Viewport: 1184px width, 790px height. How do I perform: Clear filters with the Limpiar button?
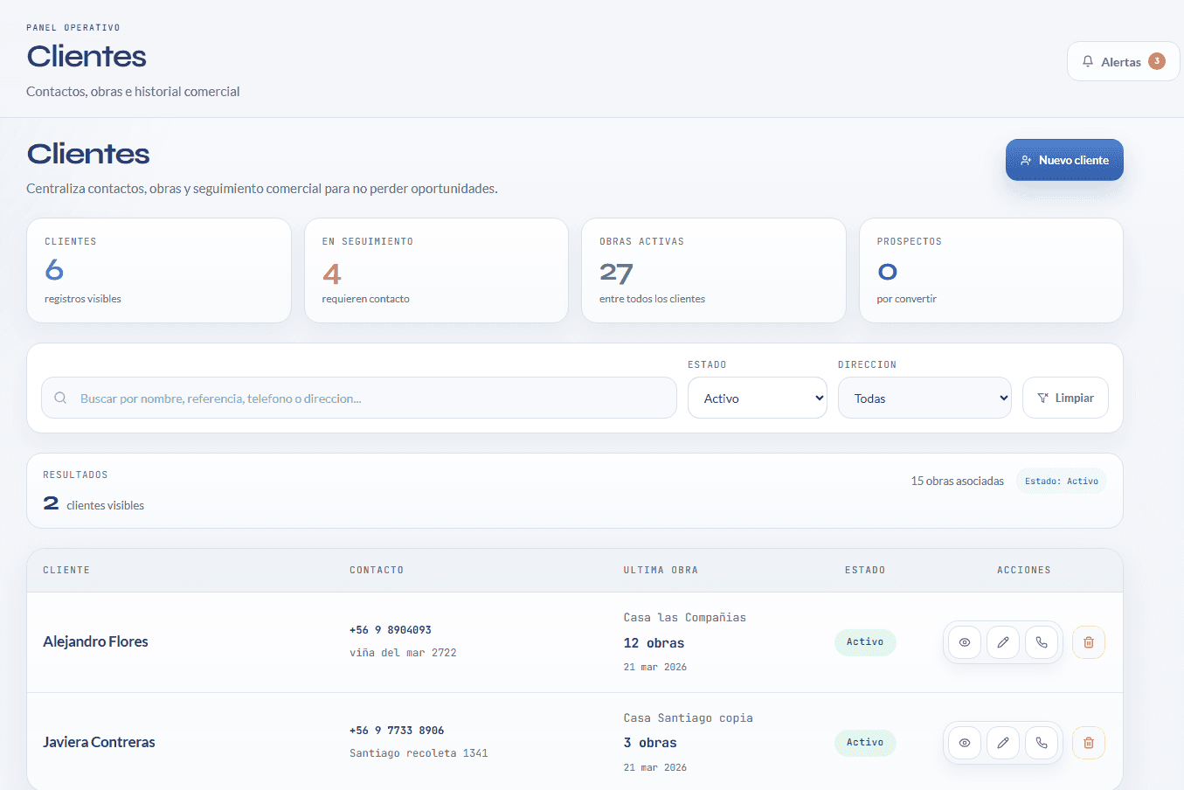point(1064,398)
